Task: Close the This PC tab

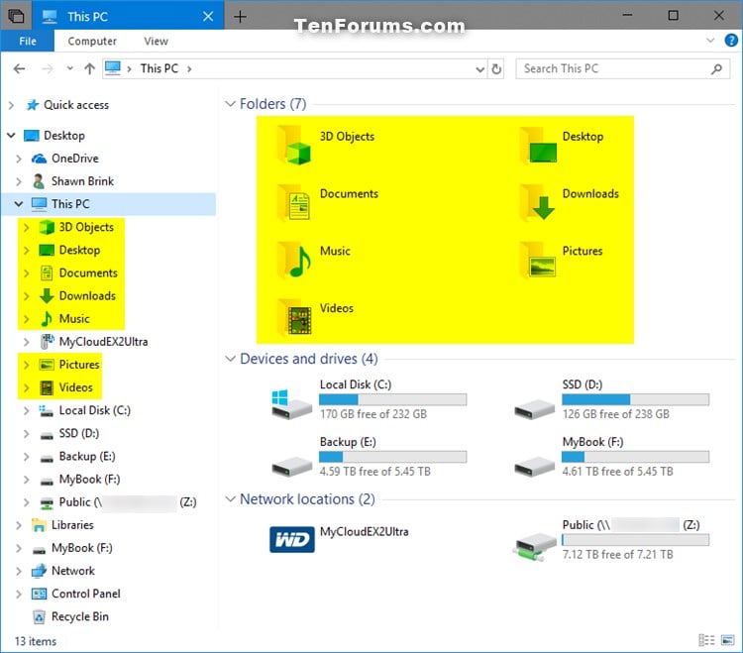Action: (x=208, y=17)
